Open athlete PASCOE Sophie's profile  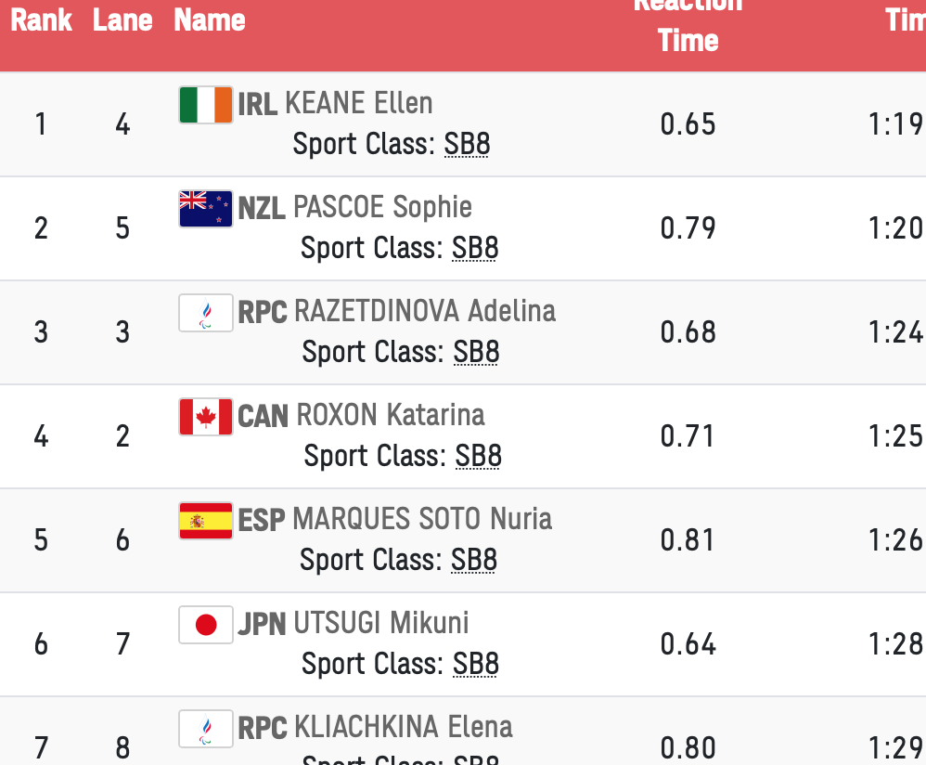382,207
